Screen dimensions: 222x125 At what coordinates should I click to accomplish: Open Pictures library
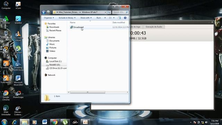(x=53, y=48)
